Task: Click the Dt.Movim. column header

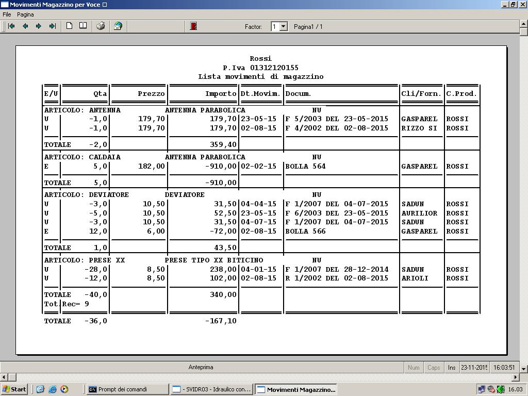Action: click(260, 94)
